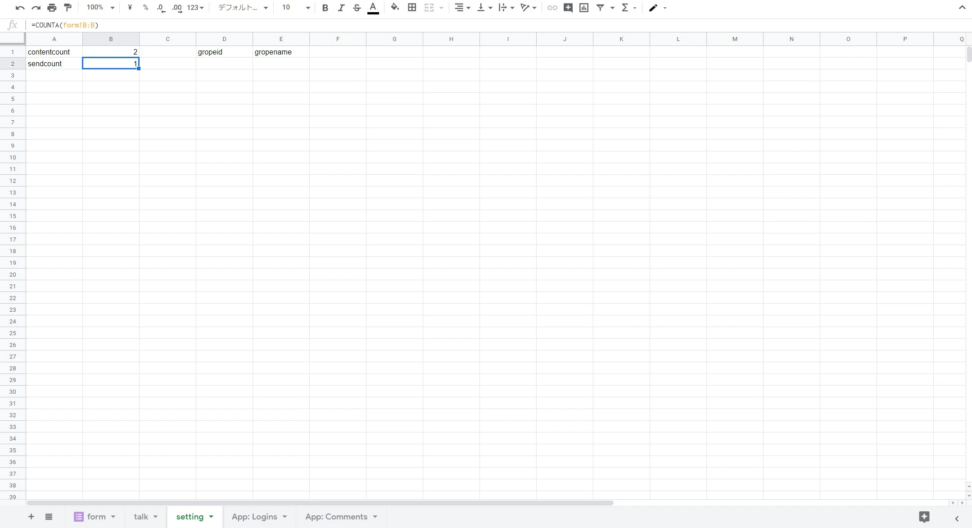
Task: Select the gropename cell
Action: pyautogui.click(x=281, y=52)
